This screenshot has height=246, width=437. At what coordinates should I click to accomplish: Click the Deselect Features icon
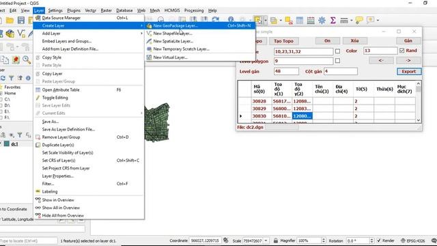click(x=288, y=20)
